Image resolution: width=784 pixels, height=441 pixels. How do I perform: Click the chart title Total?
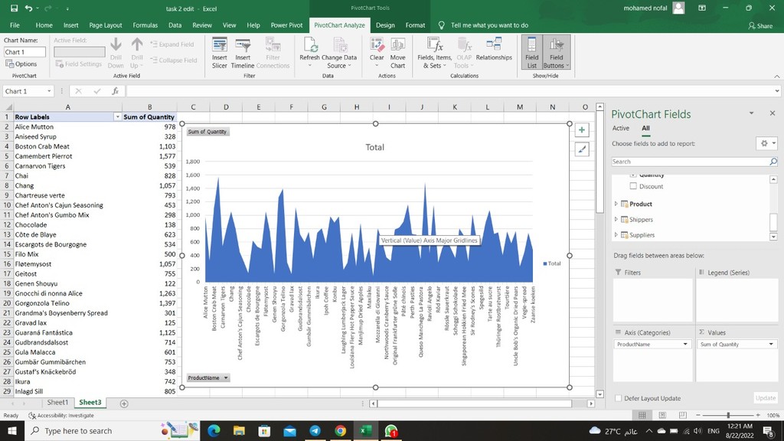tap(374, 147)
